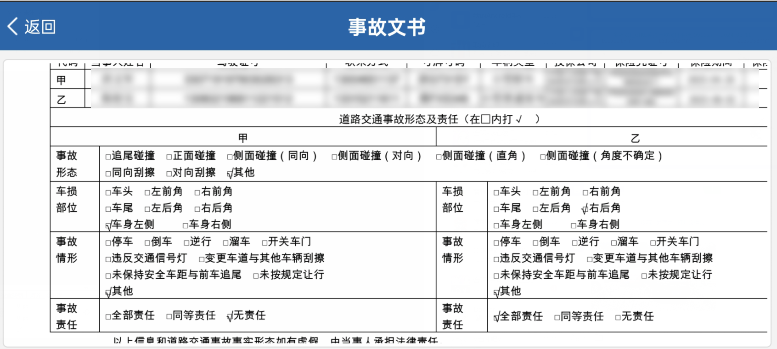Viewport: 777px width, 349px height.
Task: Tick 车头 damage box for party 甲
Action: tap(108, 192)
